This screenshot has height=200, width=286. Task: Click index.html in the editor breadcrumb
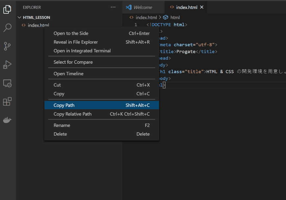pyautogui.click(x=146, y=17)
